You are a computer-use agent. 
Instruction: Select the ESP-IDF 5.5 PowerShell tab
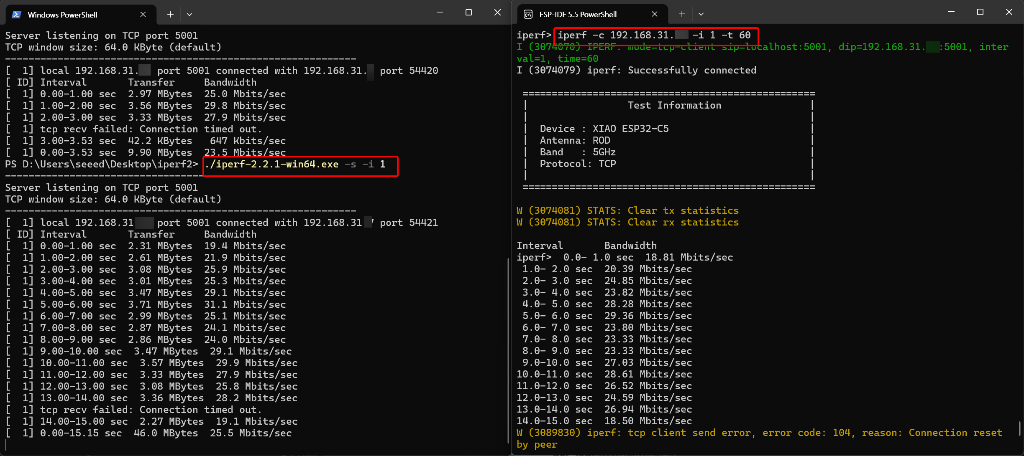(x=578, y=14)
